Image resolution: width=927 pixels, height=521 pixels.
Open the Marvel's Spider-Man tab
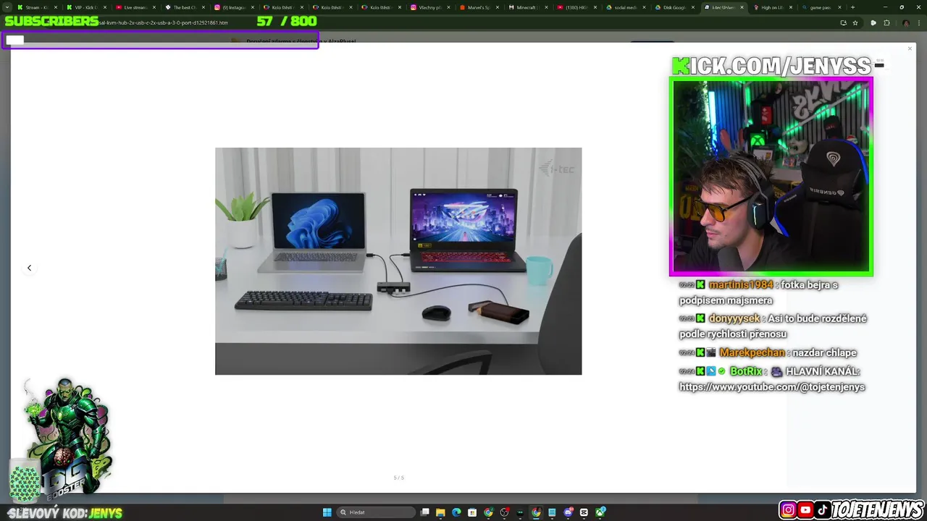pyautogui.click(x=479, y=7)
